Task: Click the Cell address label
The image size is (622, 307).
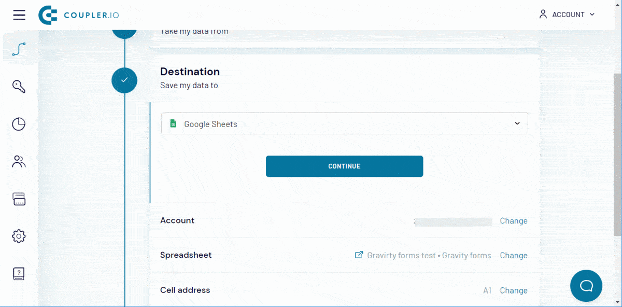Action: 185,290
